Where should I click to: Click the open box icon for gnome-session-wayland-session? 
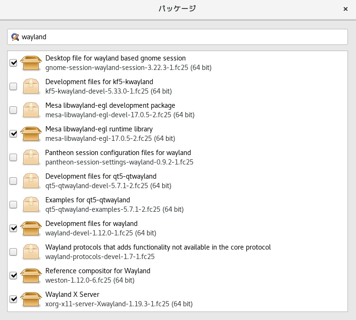pos(32,63)
